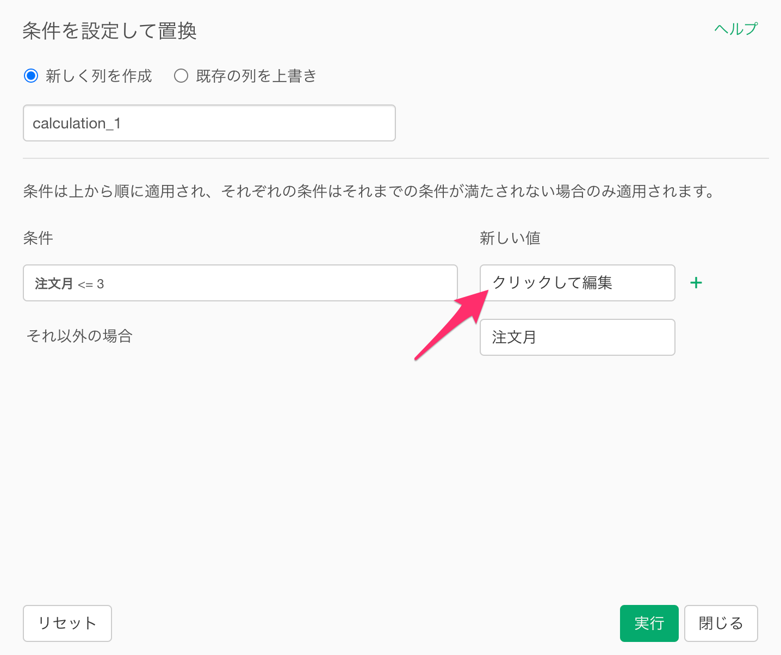Open the ヘルプ link

pyautogui.click(x=736, y=29)
